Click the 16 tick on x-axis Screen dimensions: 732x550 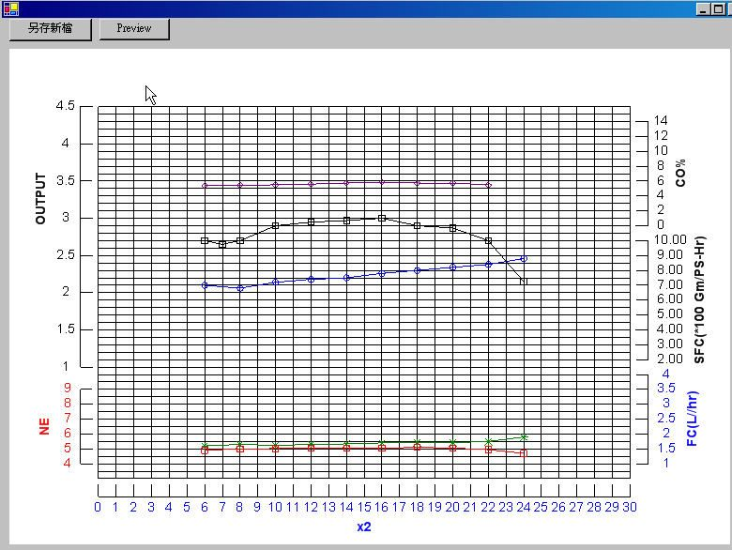(381, 507)
